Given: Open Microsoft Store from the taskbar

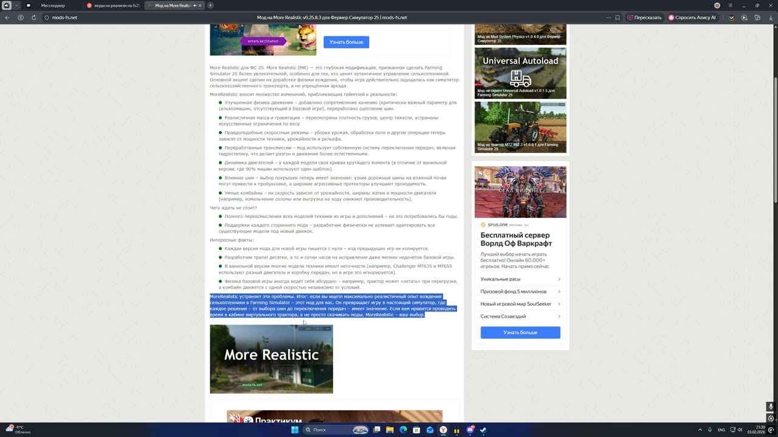Looking at the screenshot, I should [416, 430].
